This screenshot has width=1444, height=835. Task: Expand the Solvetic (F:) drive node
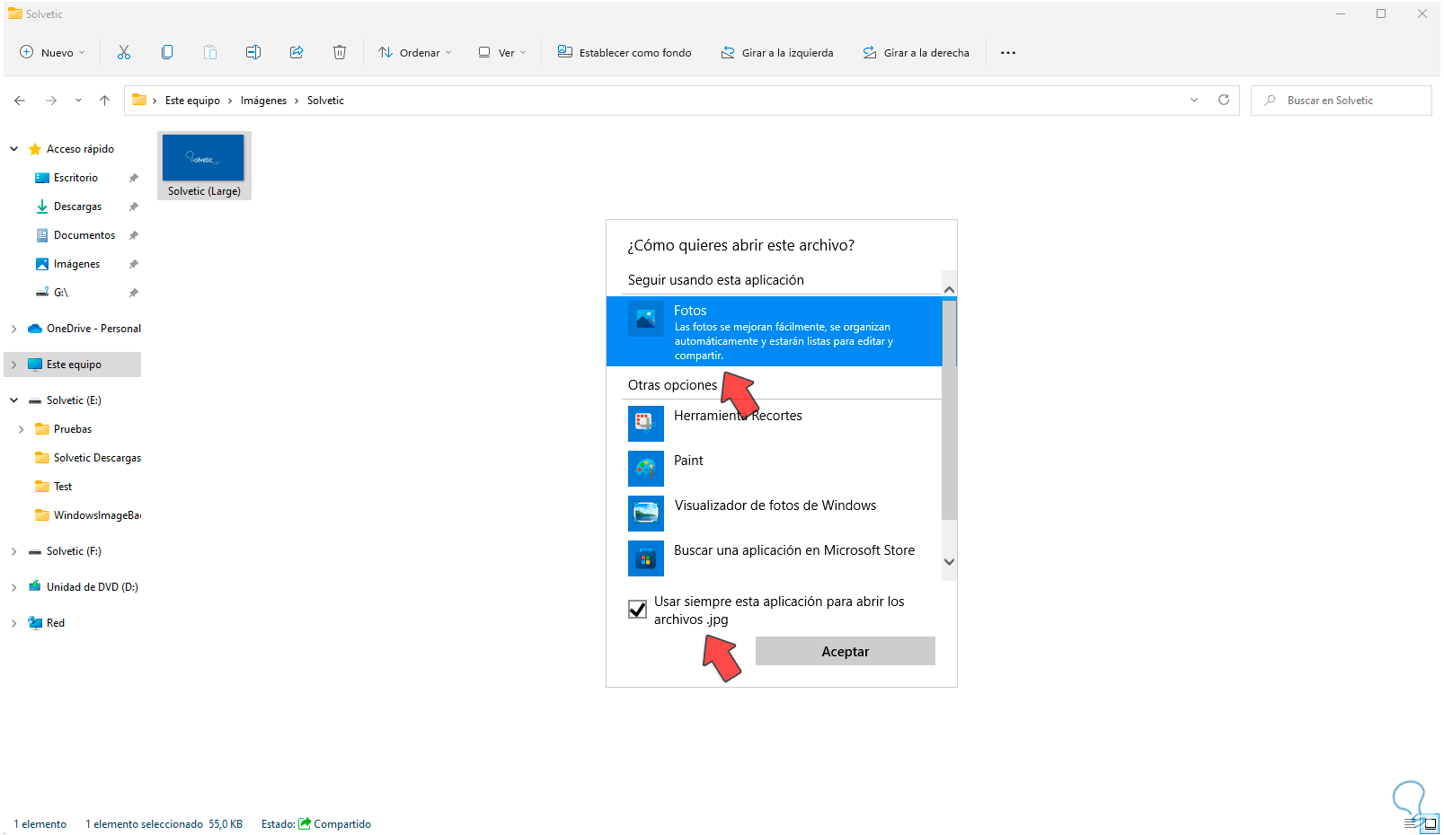(x=14, y=551)
